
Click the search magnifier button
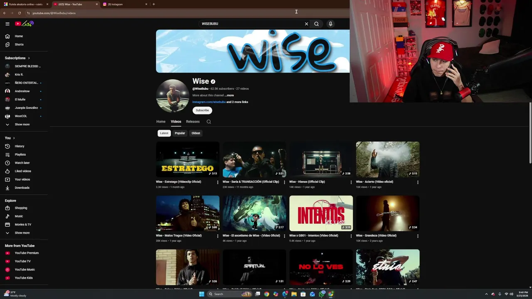[x=316, y=24]
